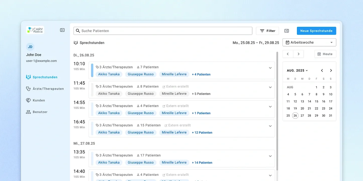Click the Neue Sprechstunde button
The image size is (363, 181).
click(x=316, y=31)
